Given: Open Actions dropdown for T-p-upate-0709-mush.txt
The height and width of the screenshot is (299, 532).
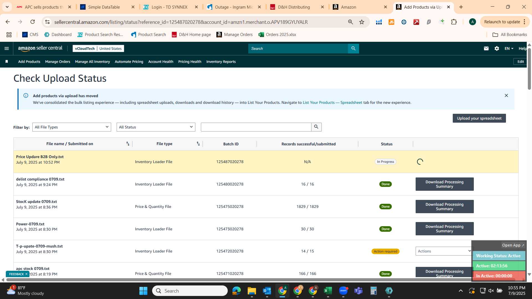Looking at the screenshot, I should point(444,251).
